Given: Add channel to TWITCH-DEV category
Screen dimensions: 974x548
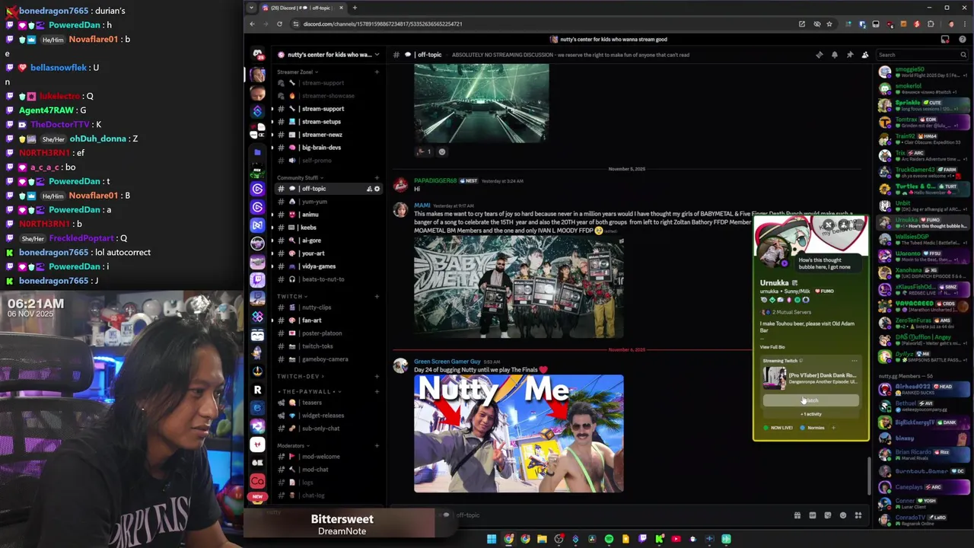Looking at the screenshot, I should pyautogui.click(x=377, y=376).
